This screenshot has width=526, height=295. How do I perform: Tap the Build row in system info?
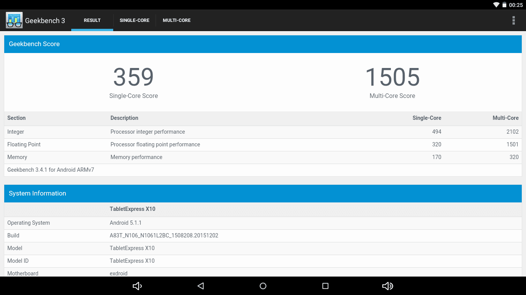(x=263, y=235)
